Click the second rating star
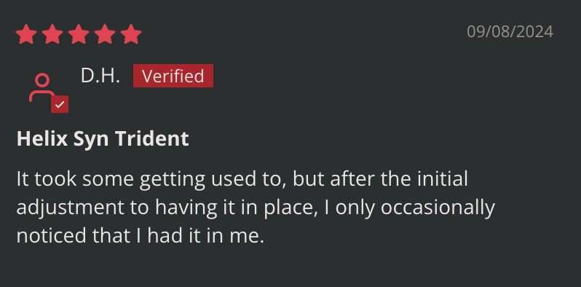 coord(52,34)
